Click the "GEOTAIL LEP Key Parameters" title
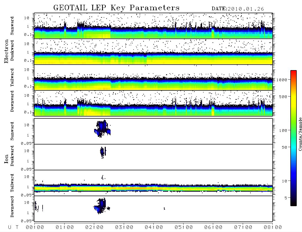The width and height of the screenshot is (302, 232). click(116, 8)
